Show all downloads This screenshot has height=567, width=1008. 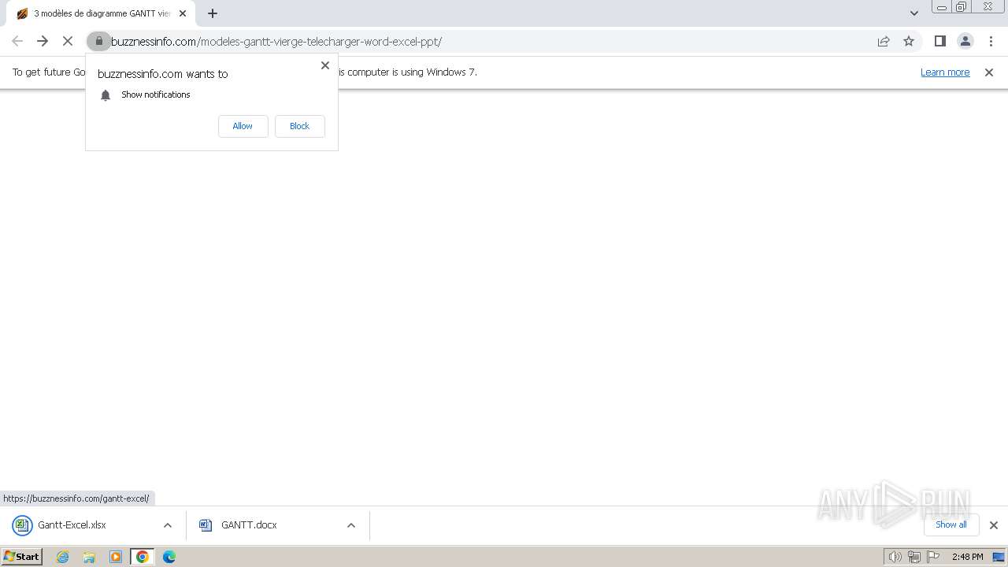click(951, 524)
